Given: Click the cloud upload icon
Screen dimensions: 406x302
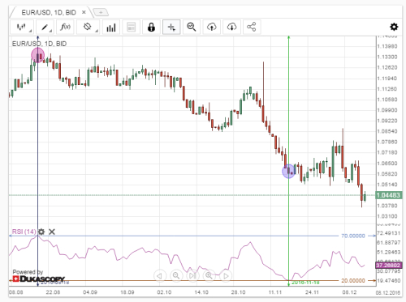Looking at the screenshot, I should click(211, 27).
